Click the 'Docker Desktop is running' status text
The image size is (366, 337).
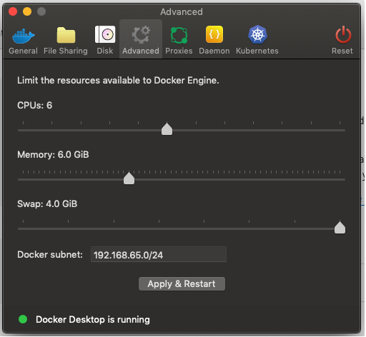tap(93, 319)
